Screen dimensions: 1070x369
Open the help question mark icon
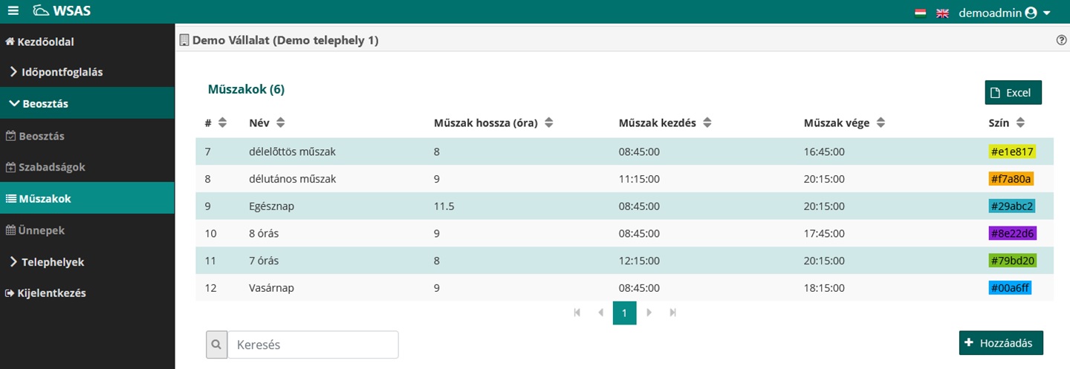[x=1061, y=41]
